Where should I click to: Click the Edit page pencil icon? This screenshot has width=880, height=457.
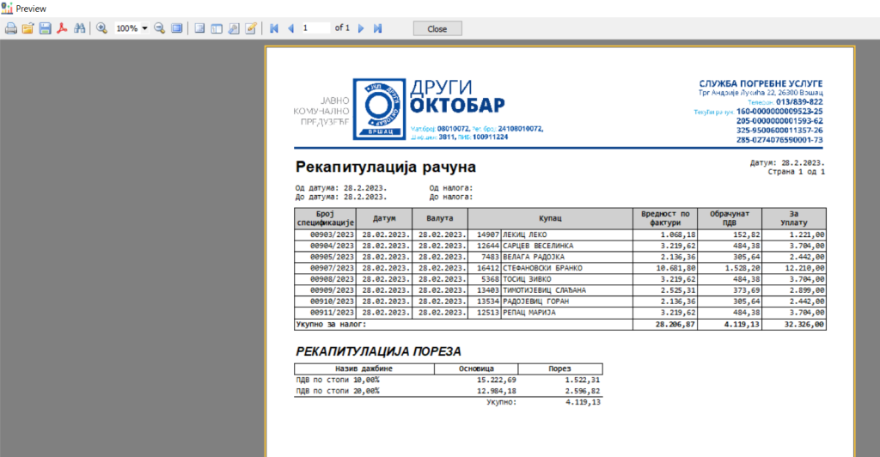coord(251,28)
